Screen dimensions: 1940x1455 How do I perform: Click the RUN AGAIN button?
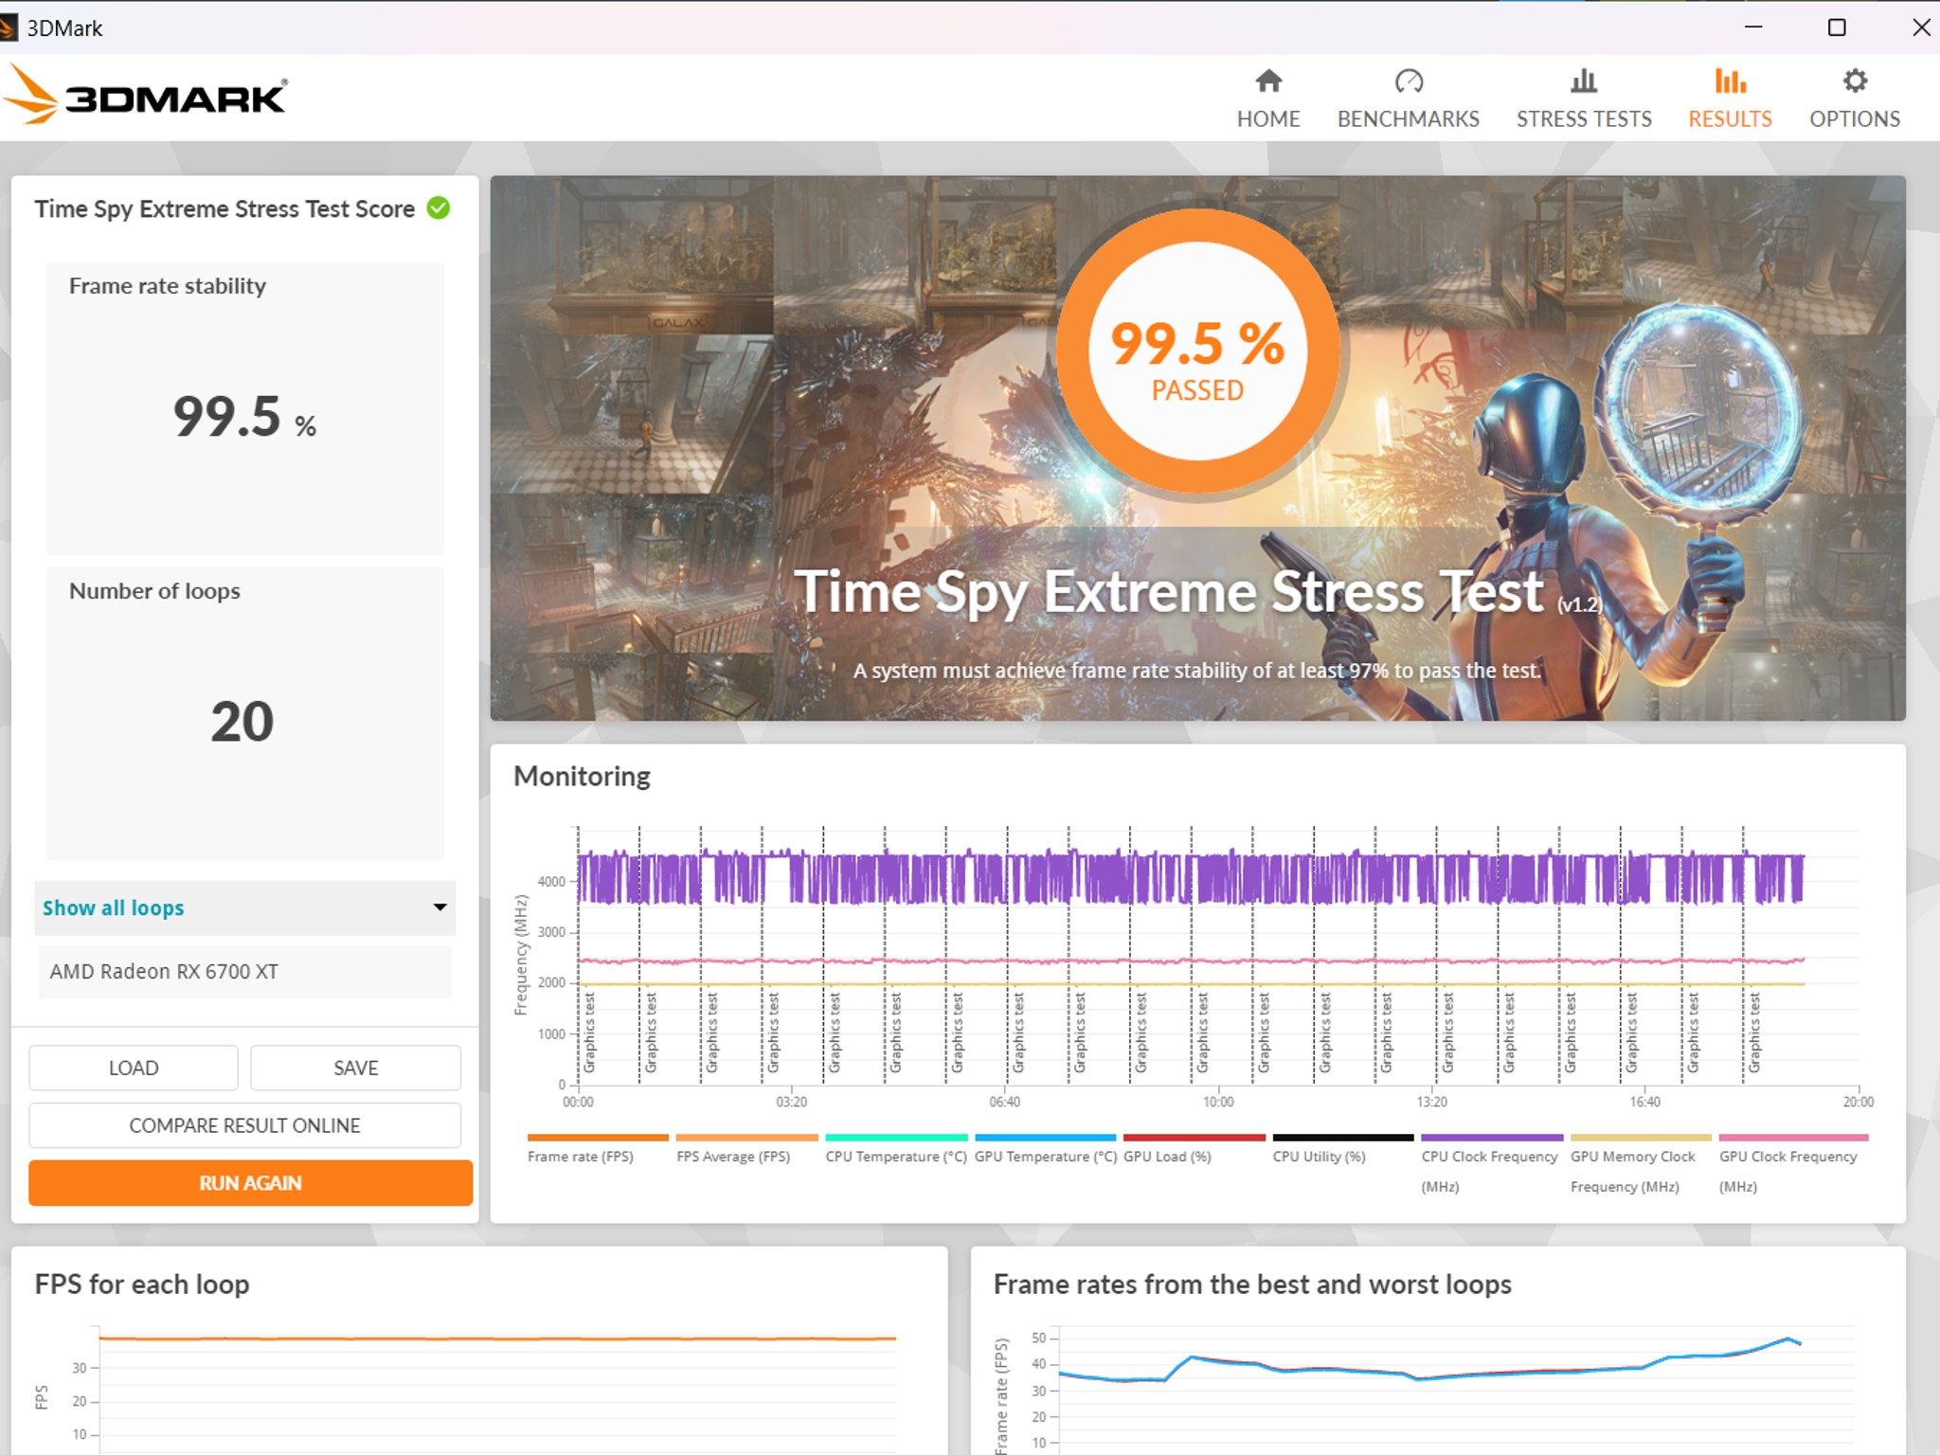[250, 1182]
